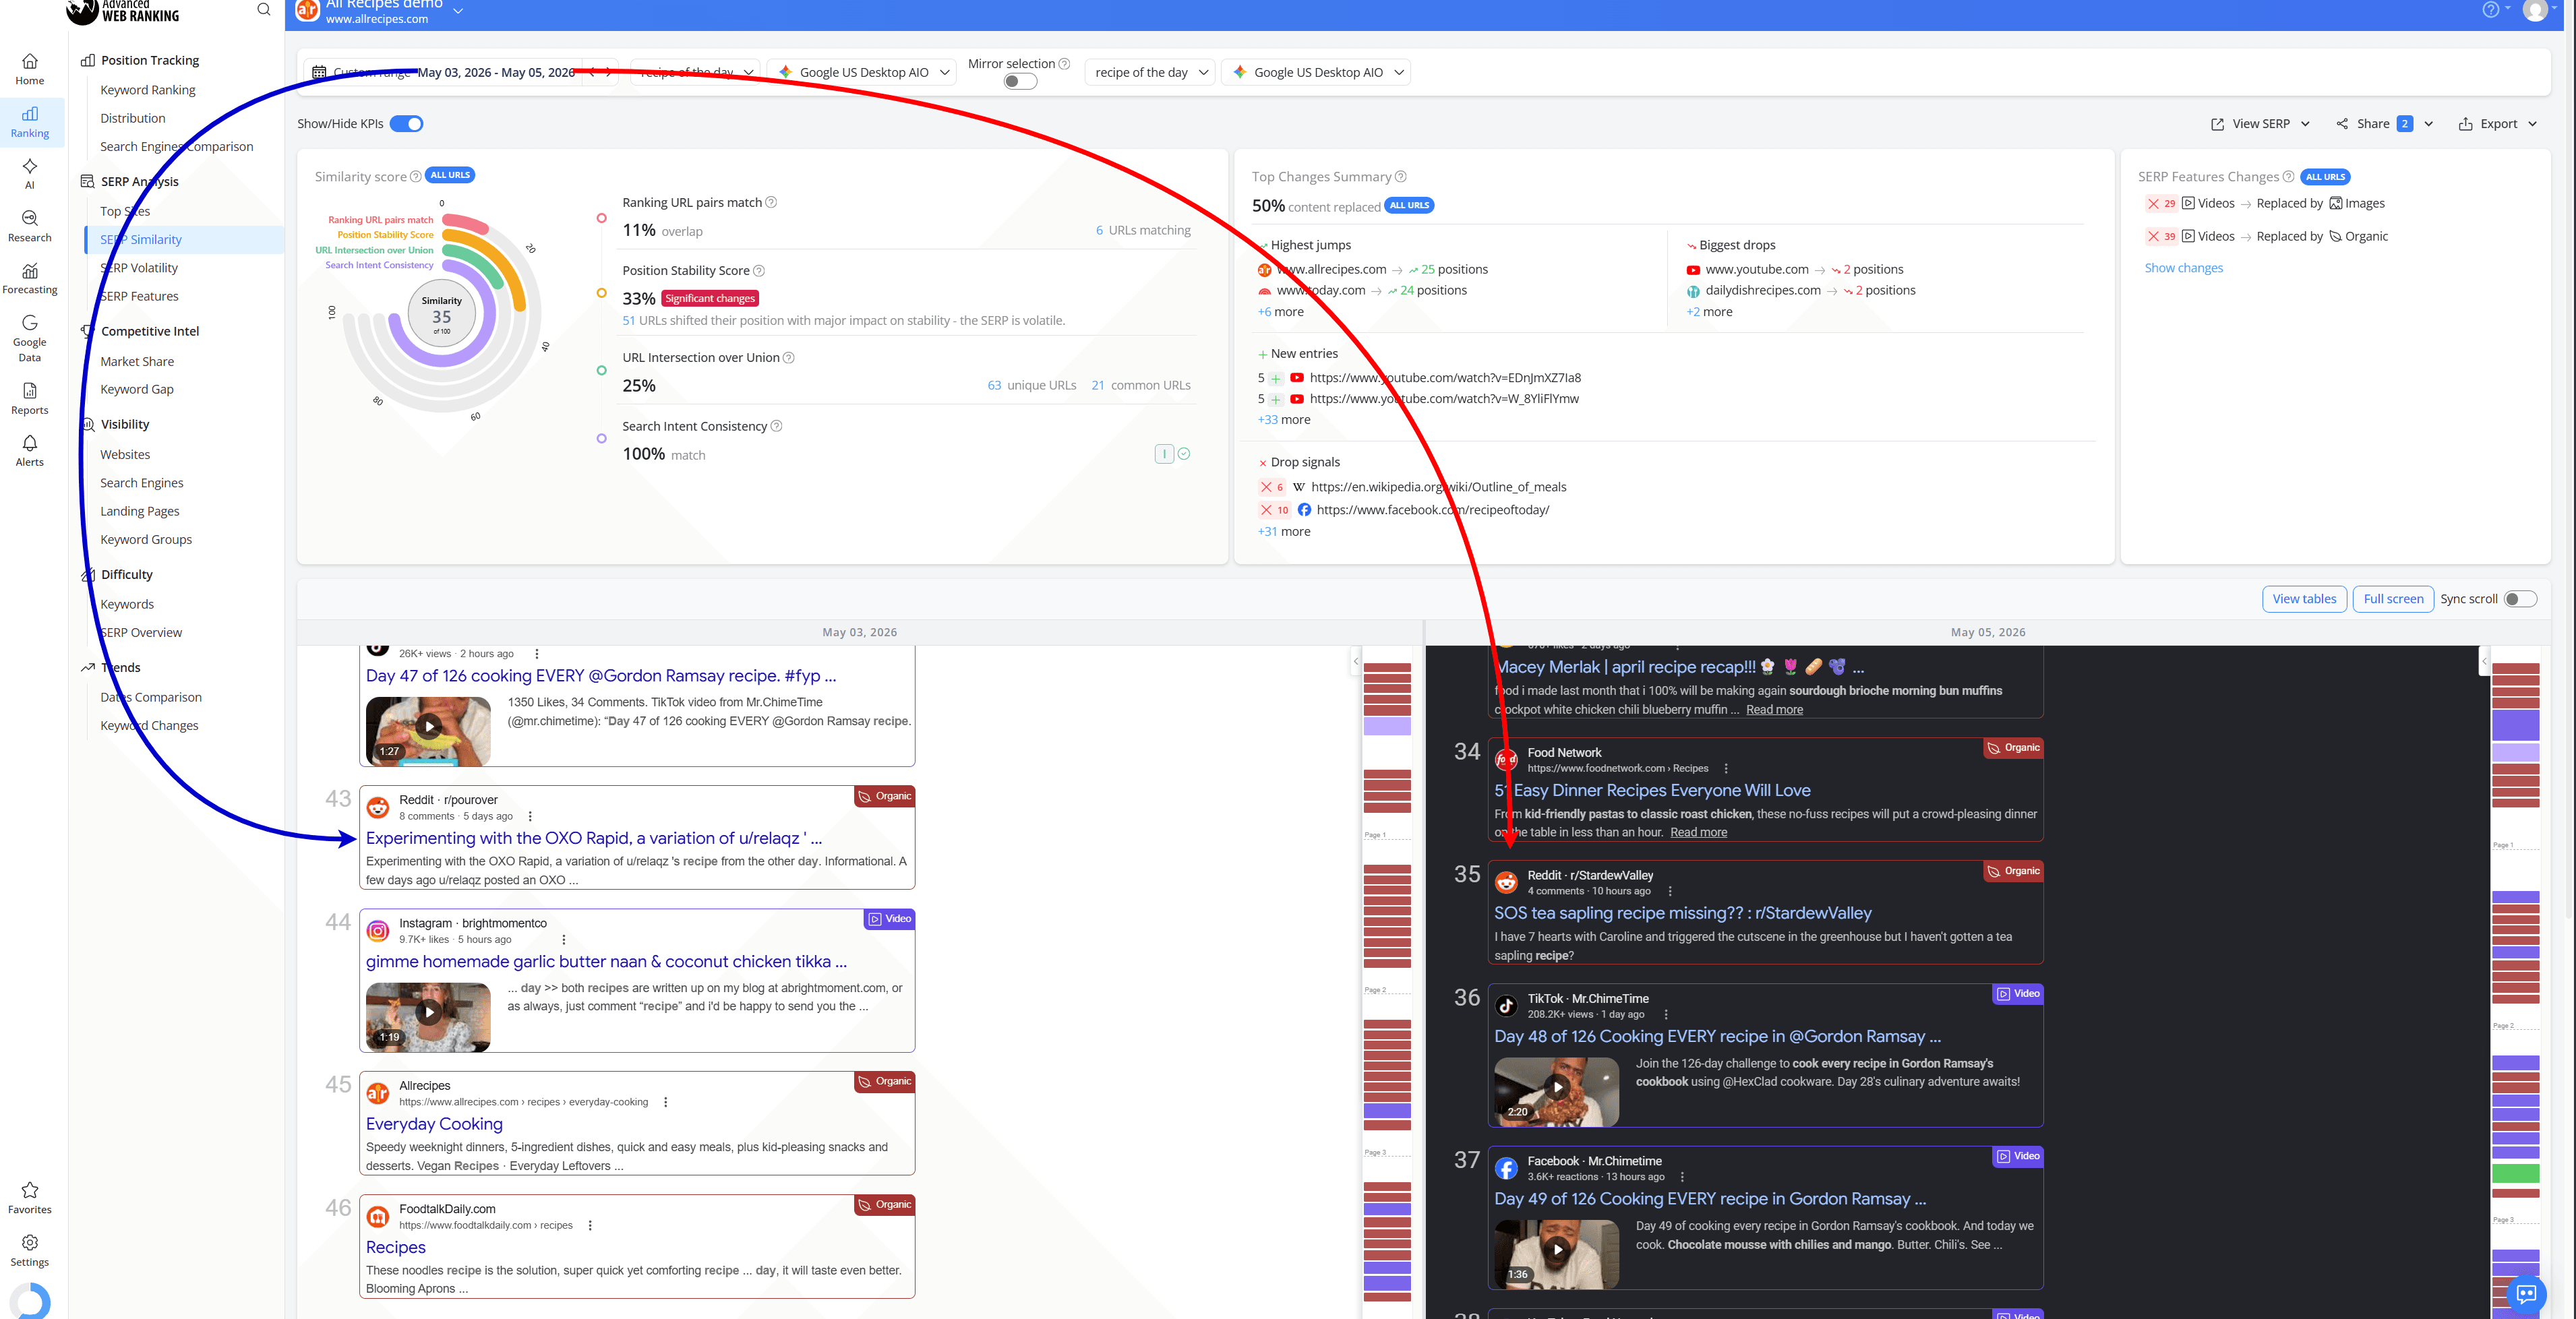Go to the Research section
The width and height of the screenshot is (2576, 1319).
pyautogui.click(x=30, y=226)
